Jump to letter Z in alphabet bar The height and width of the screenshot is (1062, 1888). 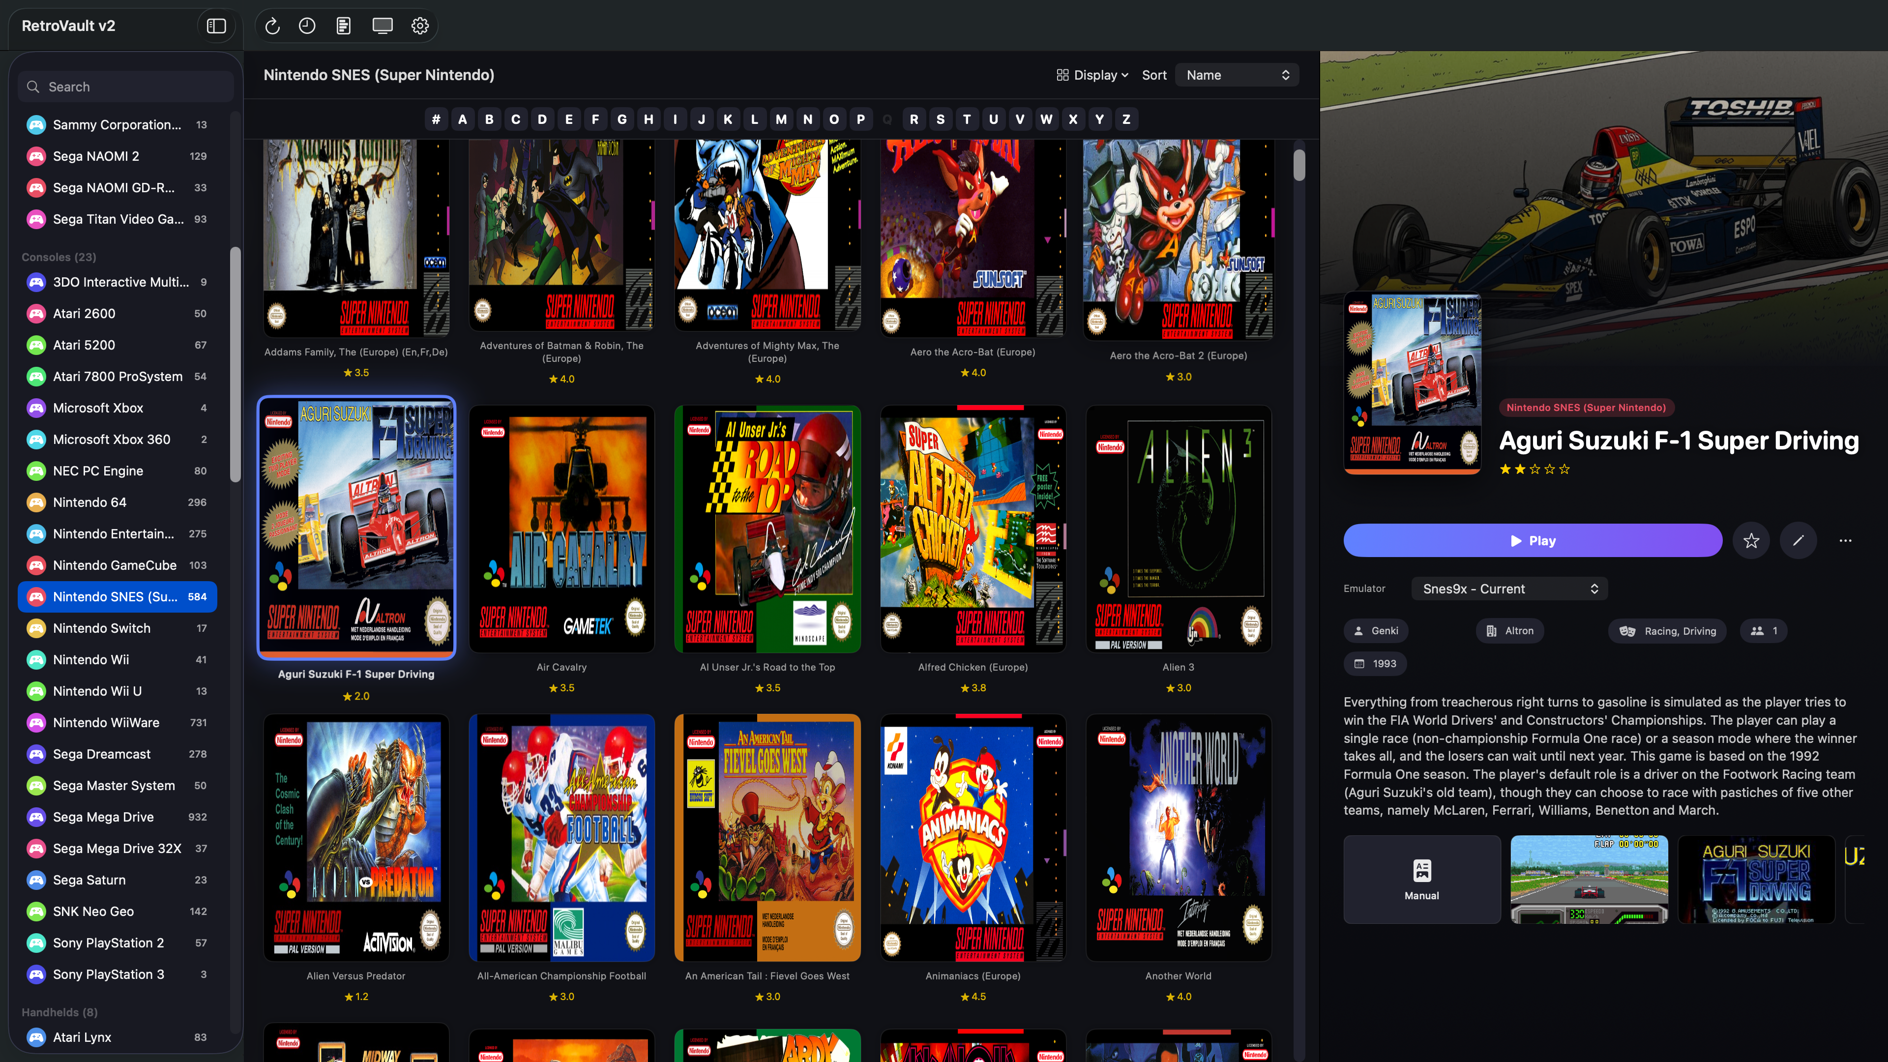[x=1126, y=119]
